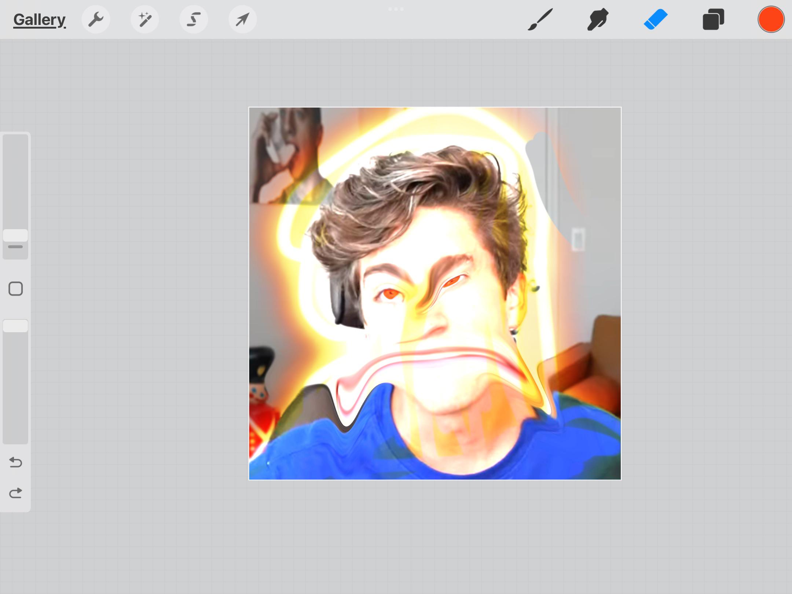The image size is (792, 594).
Task: Open the Gallery view
Action: pyautogui.click(x=40, y=19)
